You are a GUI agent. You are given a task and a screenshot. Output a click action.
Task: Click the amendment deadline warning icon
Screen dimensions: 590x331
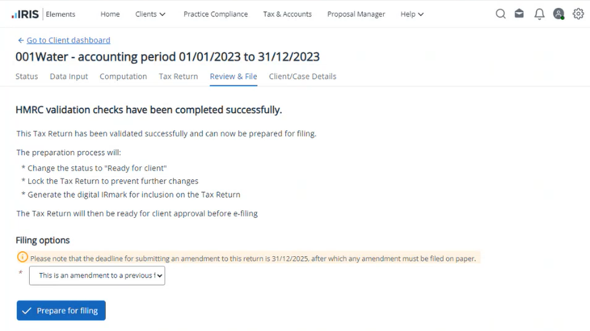tap(22, 258)
